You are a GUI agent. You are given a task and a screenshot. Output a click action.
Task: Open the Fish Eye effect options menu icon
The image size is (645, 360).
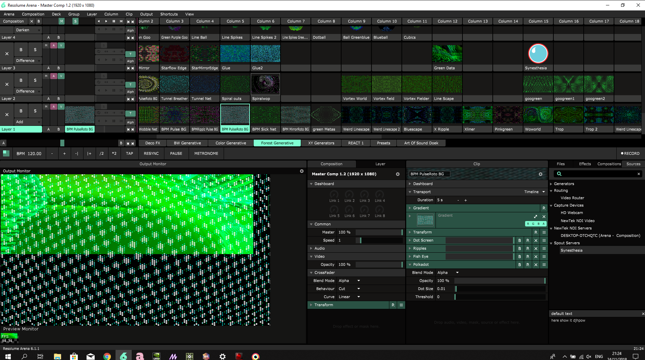(x=544, y=257)
